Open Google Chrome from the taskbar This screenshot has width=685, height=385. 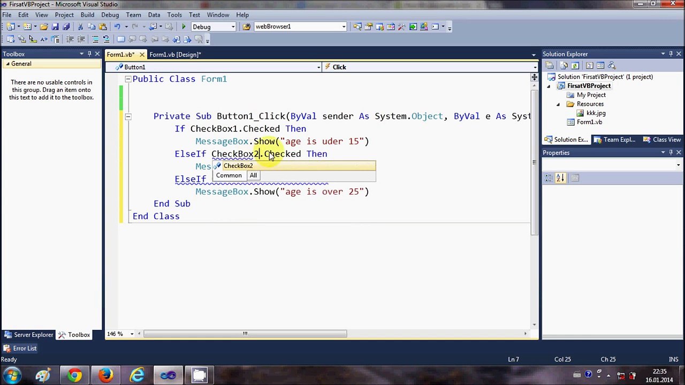click(74, 375)
